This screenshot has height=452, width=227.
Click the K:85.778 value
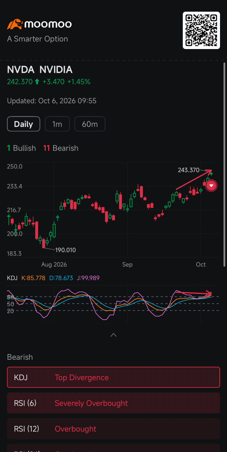click(33, 278)
